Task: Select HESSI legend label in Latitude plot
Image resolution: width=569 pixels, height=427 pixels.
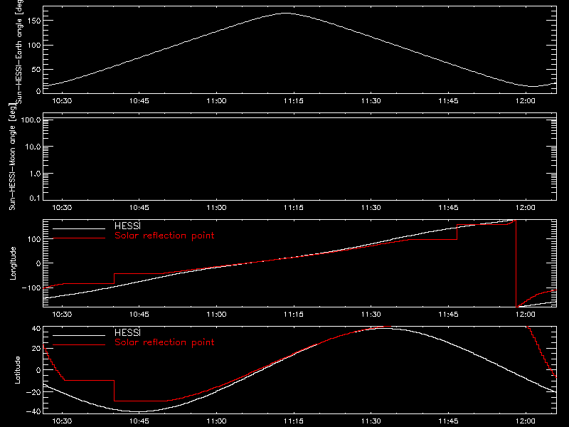Action: tap(127, 332)
